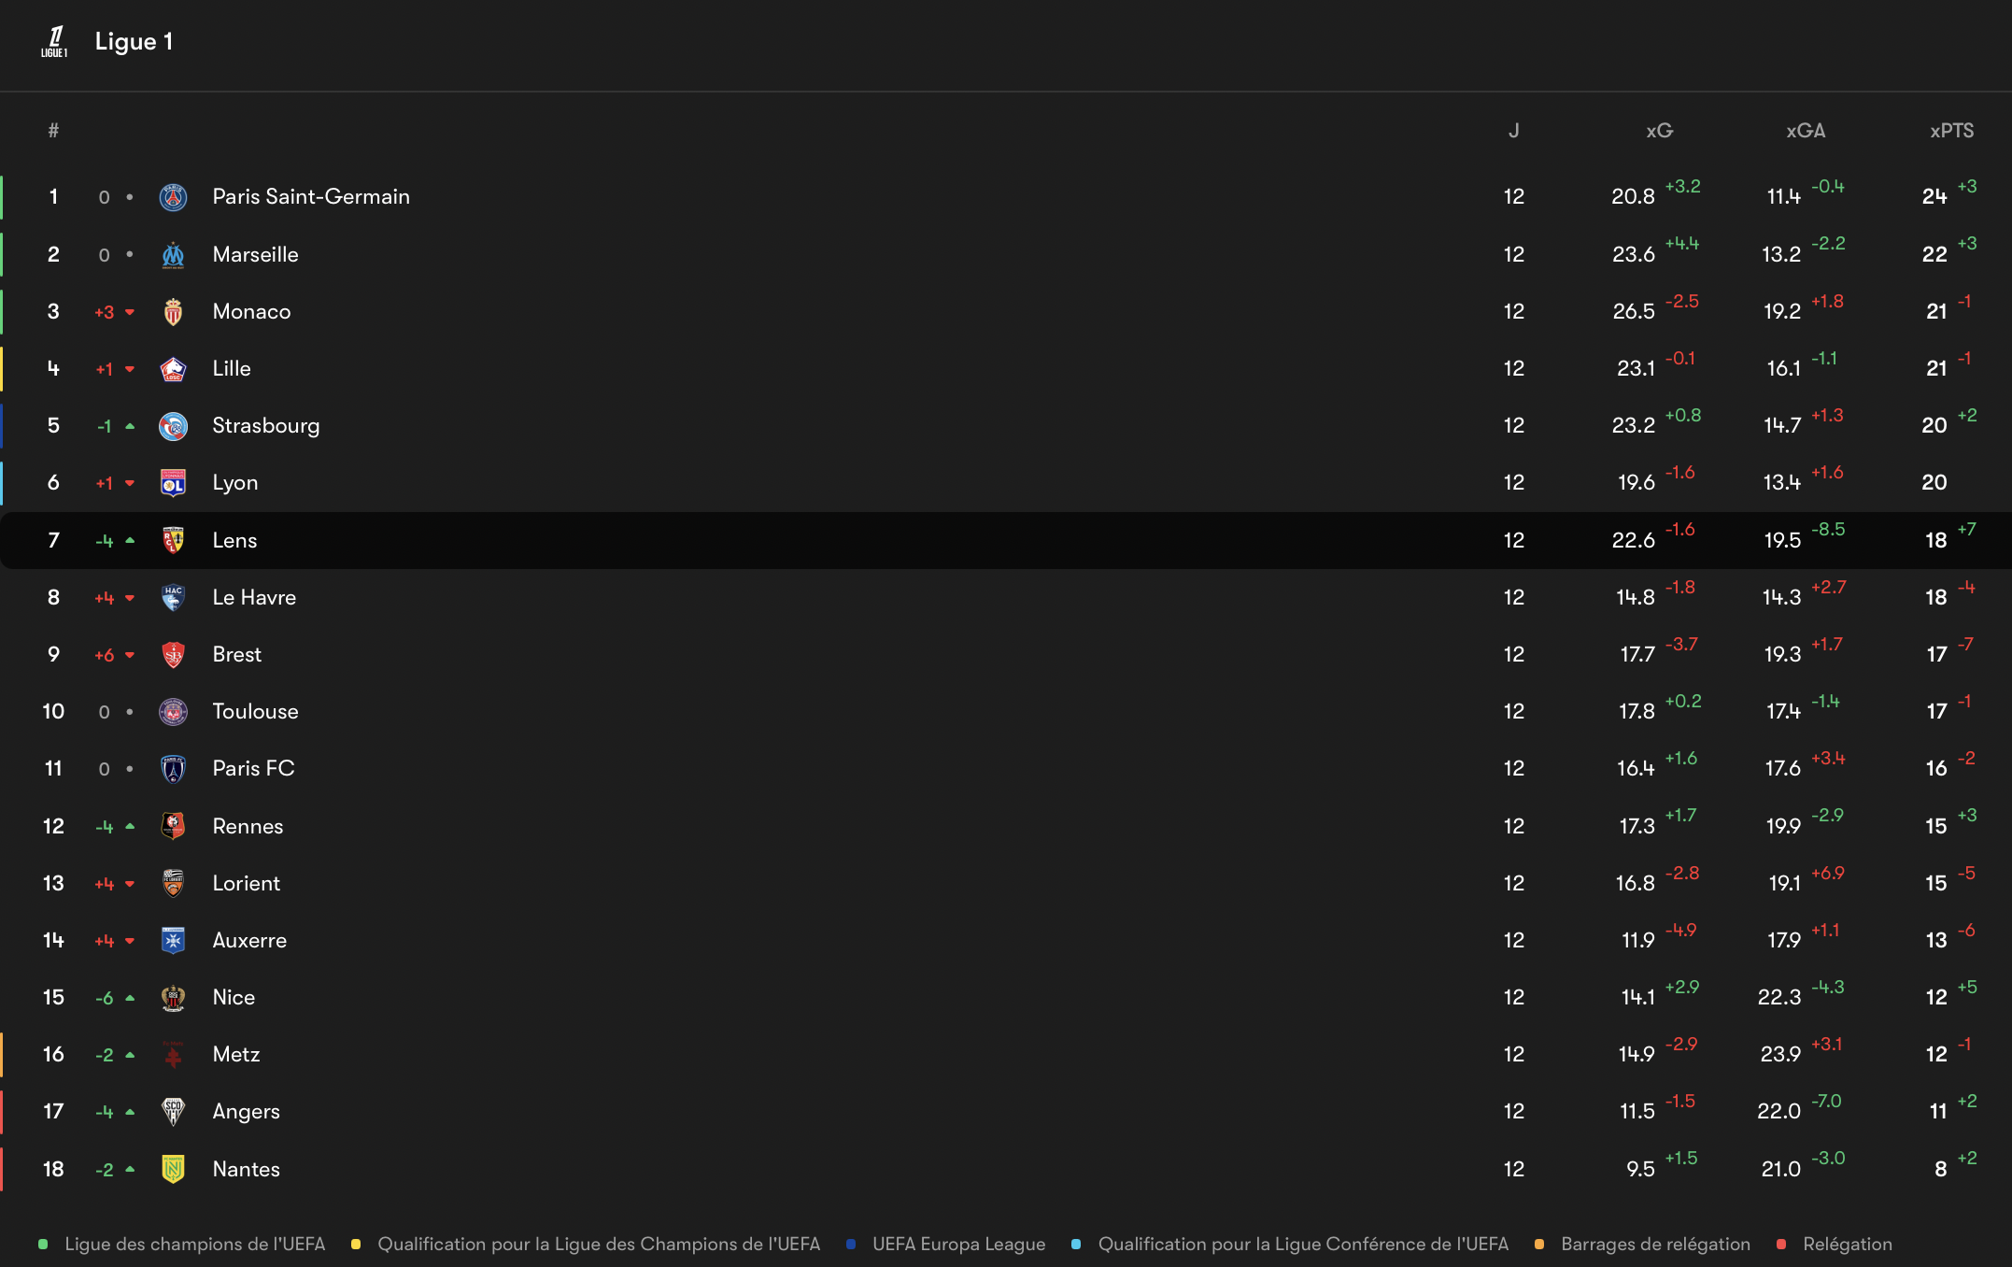Sort table by xPTS column header
Screen dimensions: 2012x1267
pos(1951,131)
